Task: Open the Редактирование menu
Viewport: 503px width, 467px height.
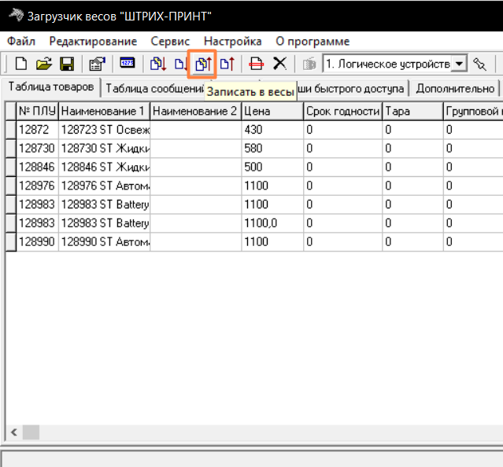Action: coord(93,42)
